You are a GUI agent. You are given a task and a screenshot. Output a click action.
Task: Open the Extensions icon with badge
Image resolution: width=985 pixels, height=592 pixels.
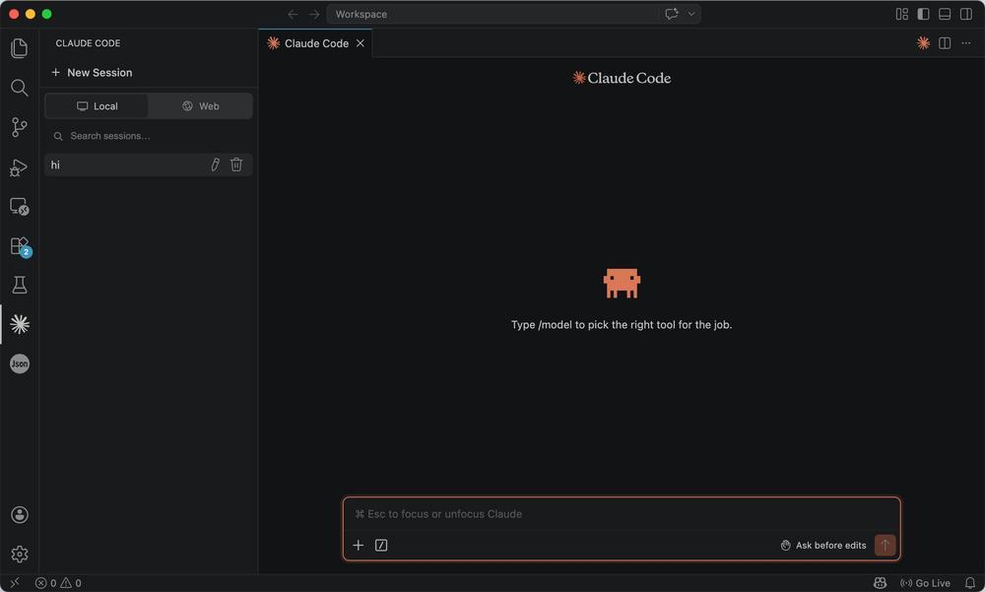tap(20, 245)
